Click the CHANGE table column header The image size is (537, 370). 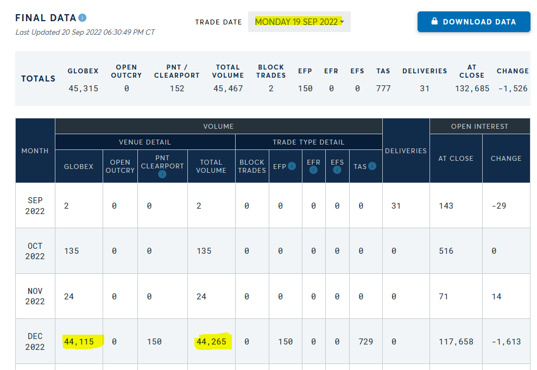tap(506, 159)
